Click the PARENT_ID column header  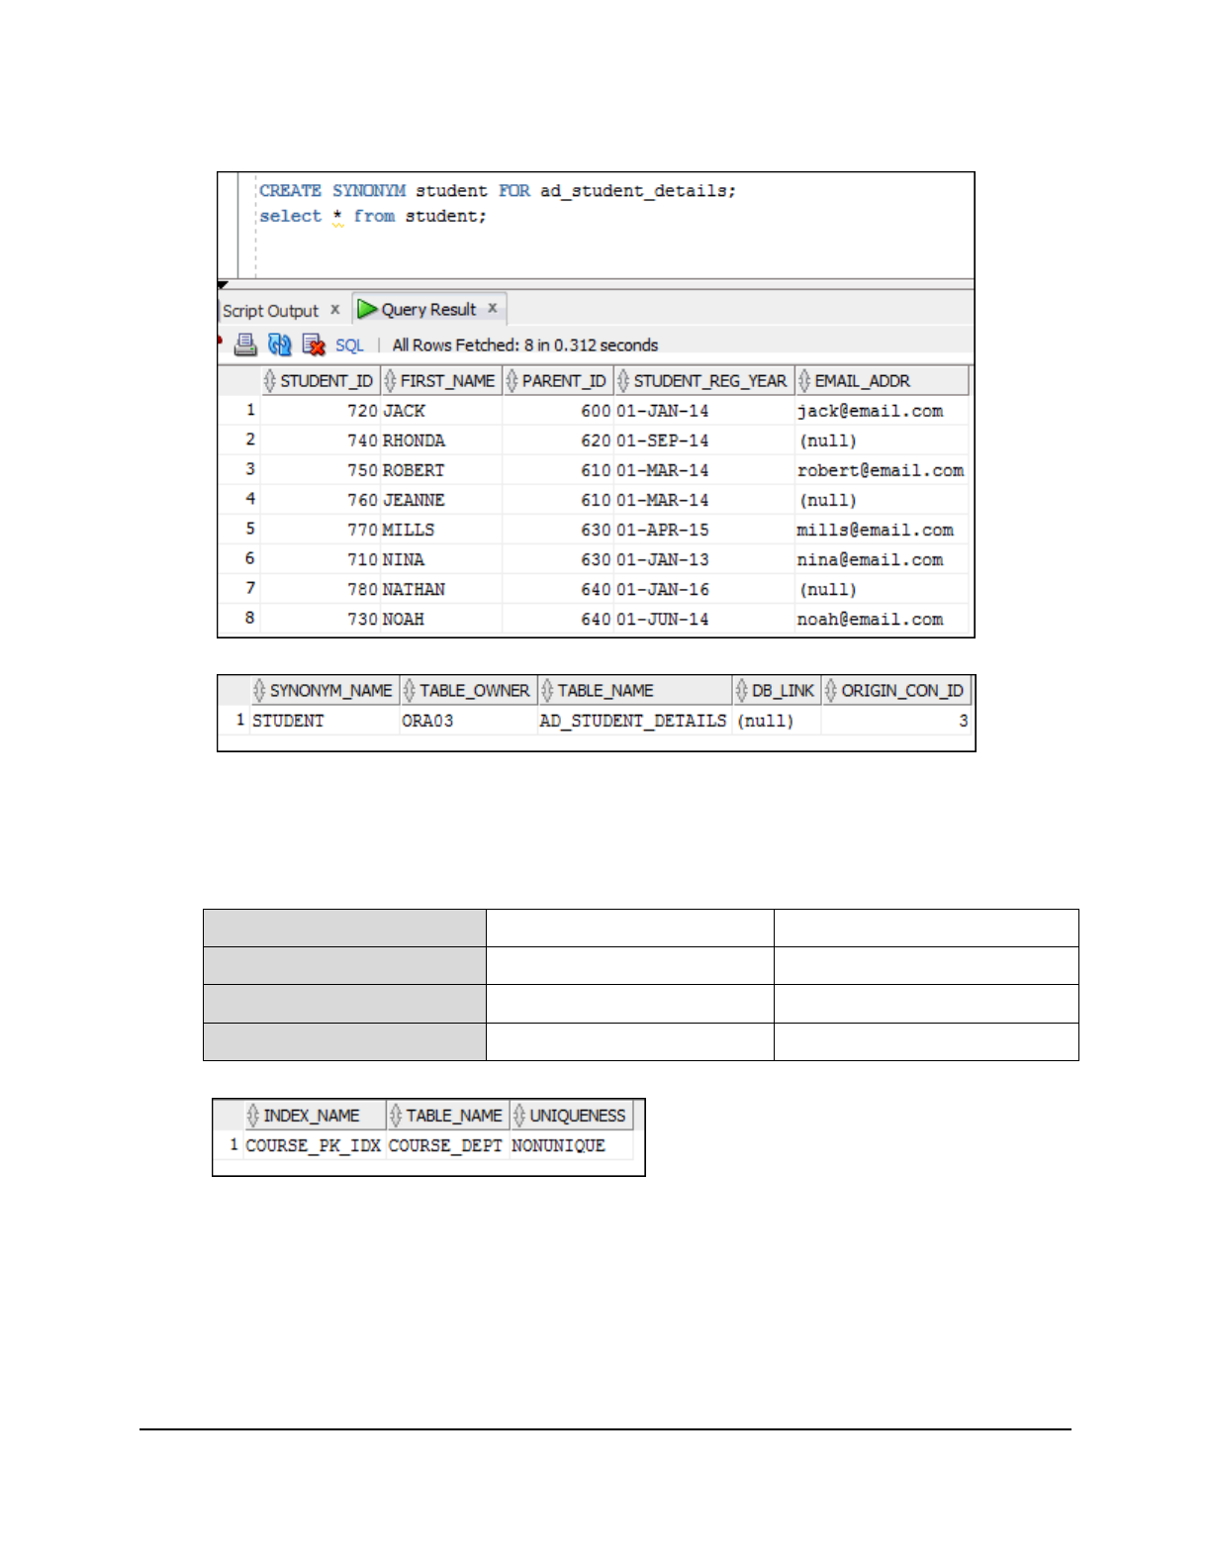coord(558,381)
